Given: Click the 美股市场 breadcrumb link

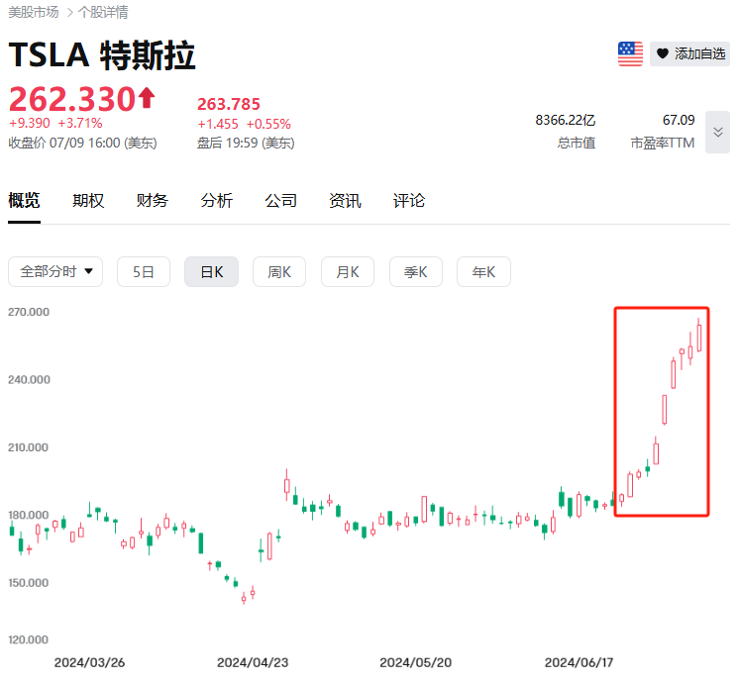Looking at the screenshot, I should tap(33, 13).
